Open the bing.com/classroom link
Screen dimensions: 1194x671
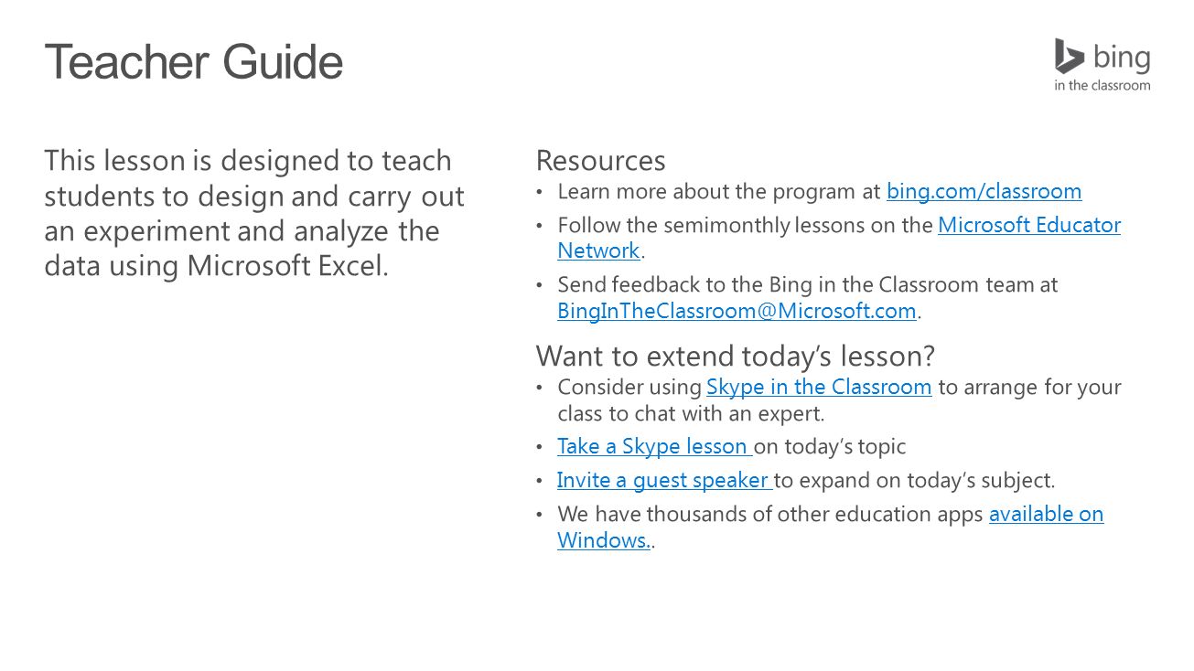point(984,191)
